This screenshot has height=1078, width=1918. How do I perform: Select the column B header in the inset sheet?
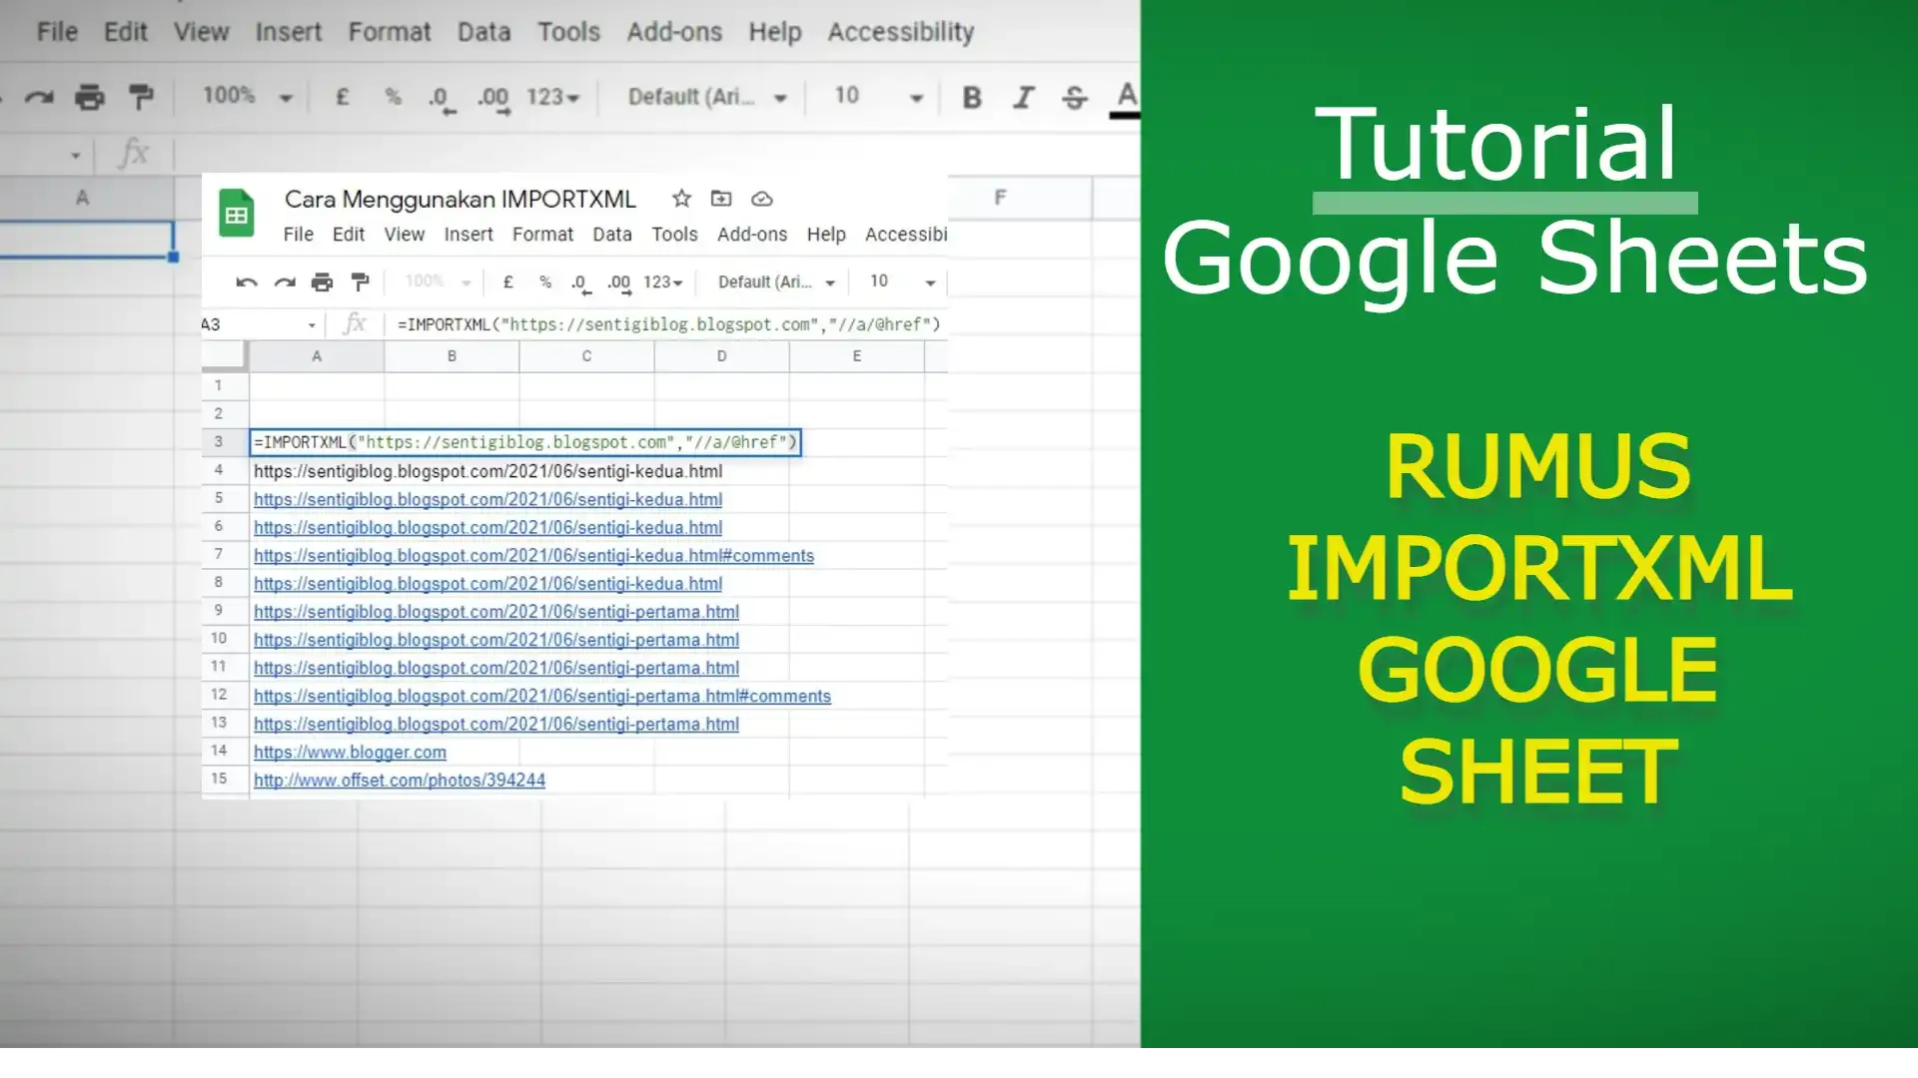pyautogui.click(x=452, y=356)
